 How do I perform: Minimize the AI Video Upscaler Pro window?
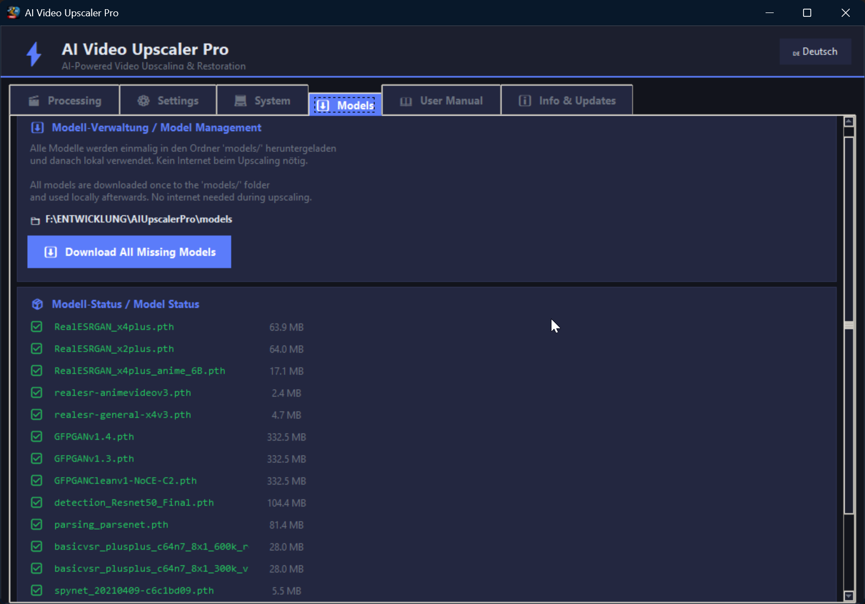click(769, 12)
